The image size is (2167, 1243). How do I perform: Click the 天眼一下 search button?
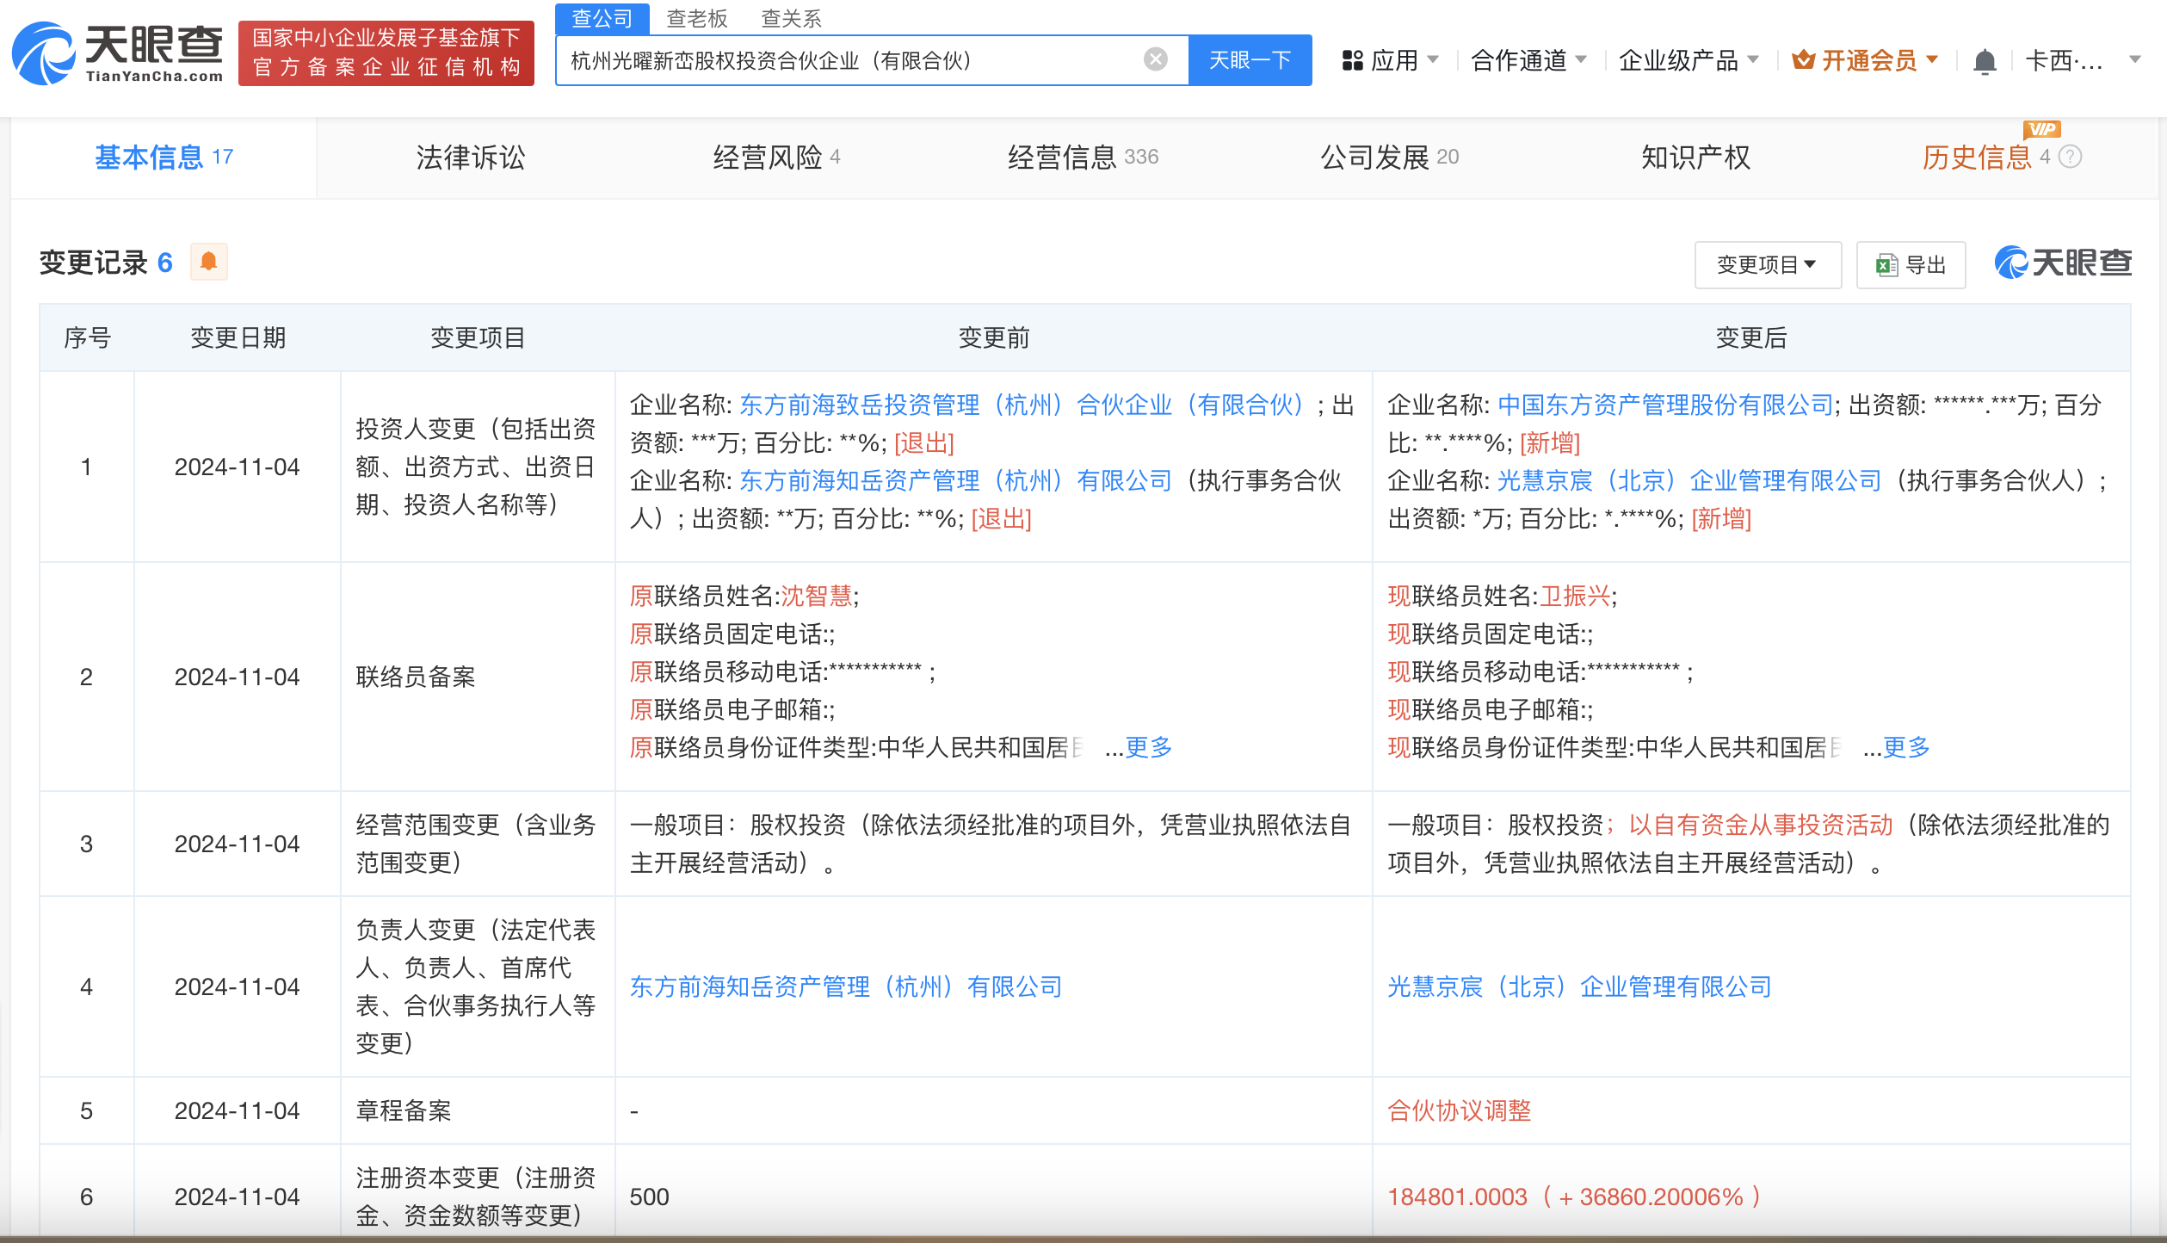click(1250, 60)
